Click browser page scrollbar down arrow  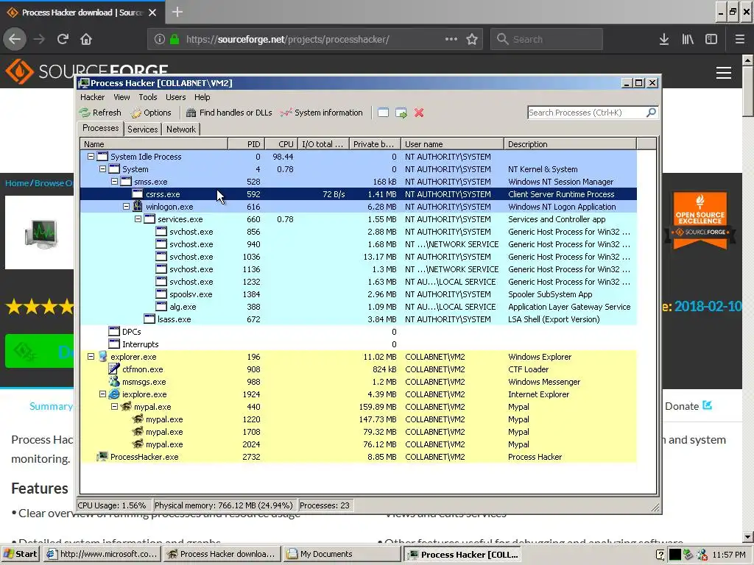point(747,536)
